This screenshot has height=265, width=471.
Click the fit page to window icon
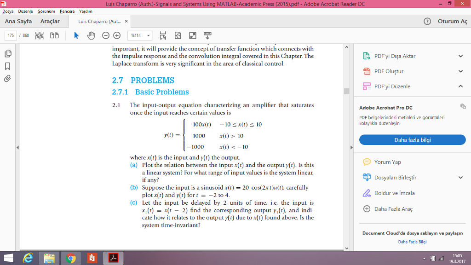(177, 35)
